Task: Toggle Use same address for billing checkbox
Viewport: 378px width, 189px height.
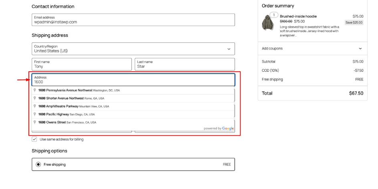Action: pyautogui.click(x=34, y=139)
